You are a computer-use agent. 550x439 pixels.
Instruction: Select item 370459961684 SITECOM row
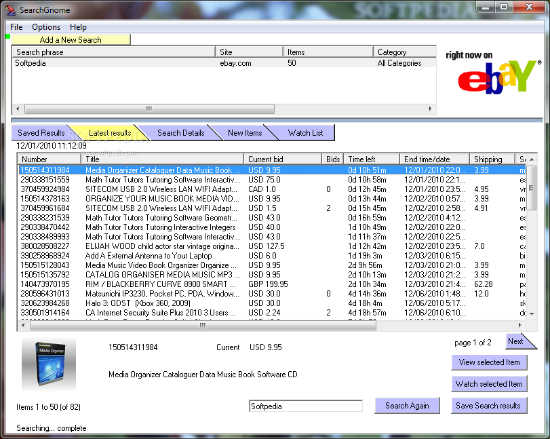[x=272, y=208]
